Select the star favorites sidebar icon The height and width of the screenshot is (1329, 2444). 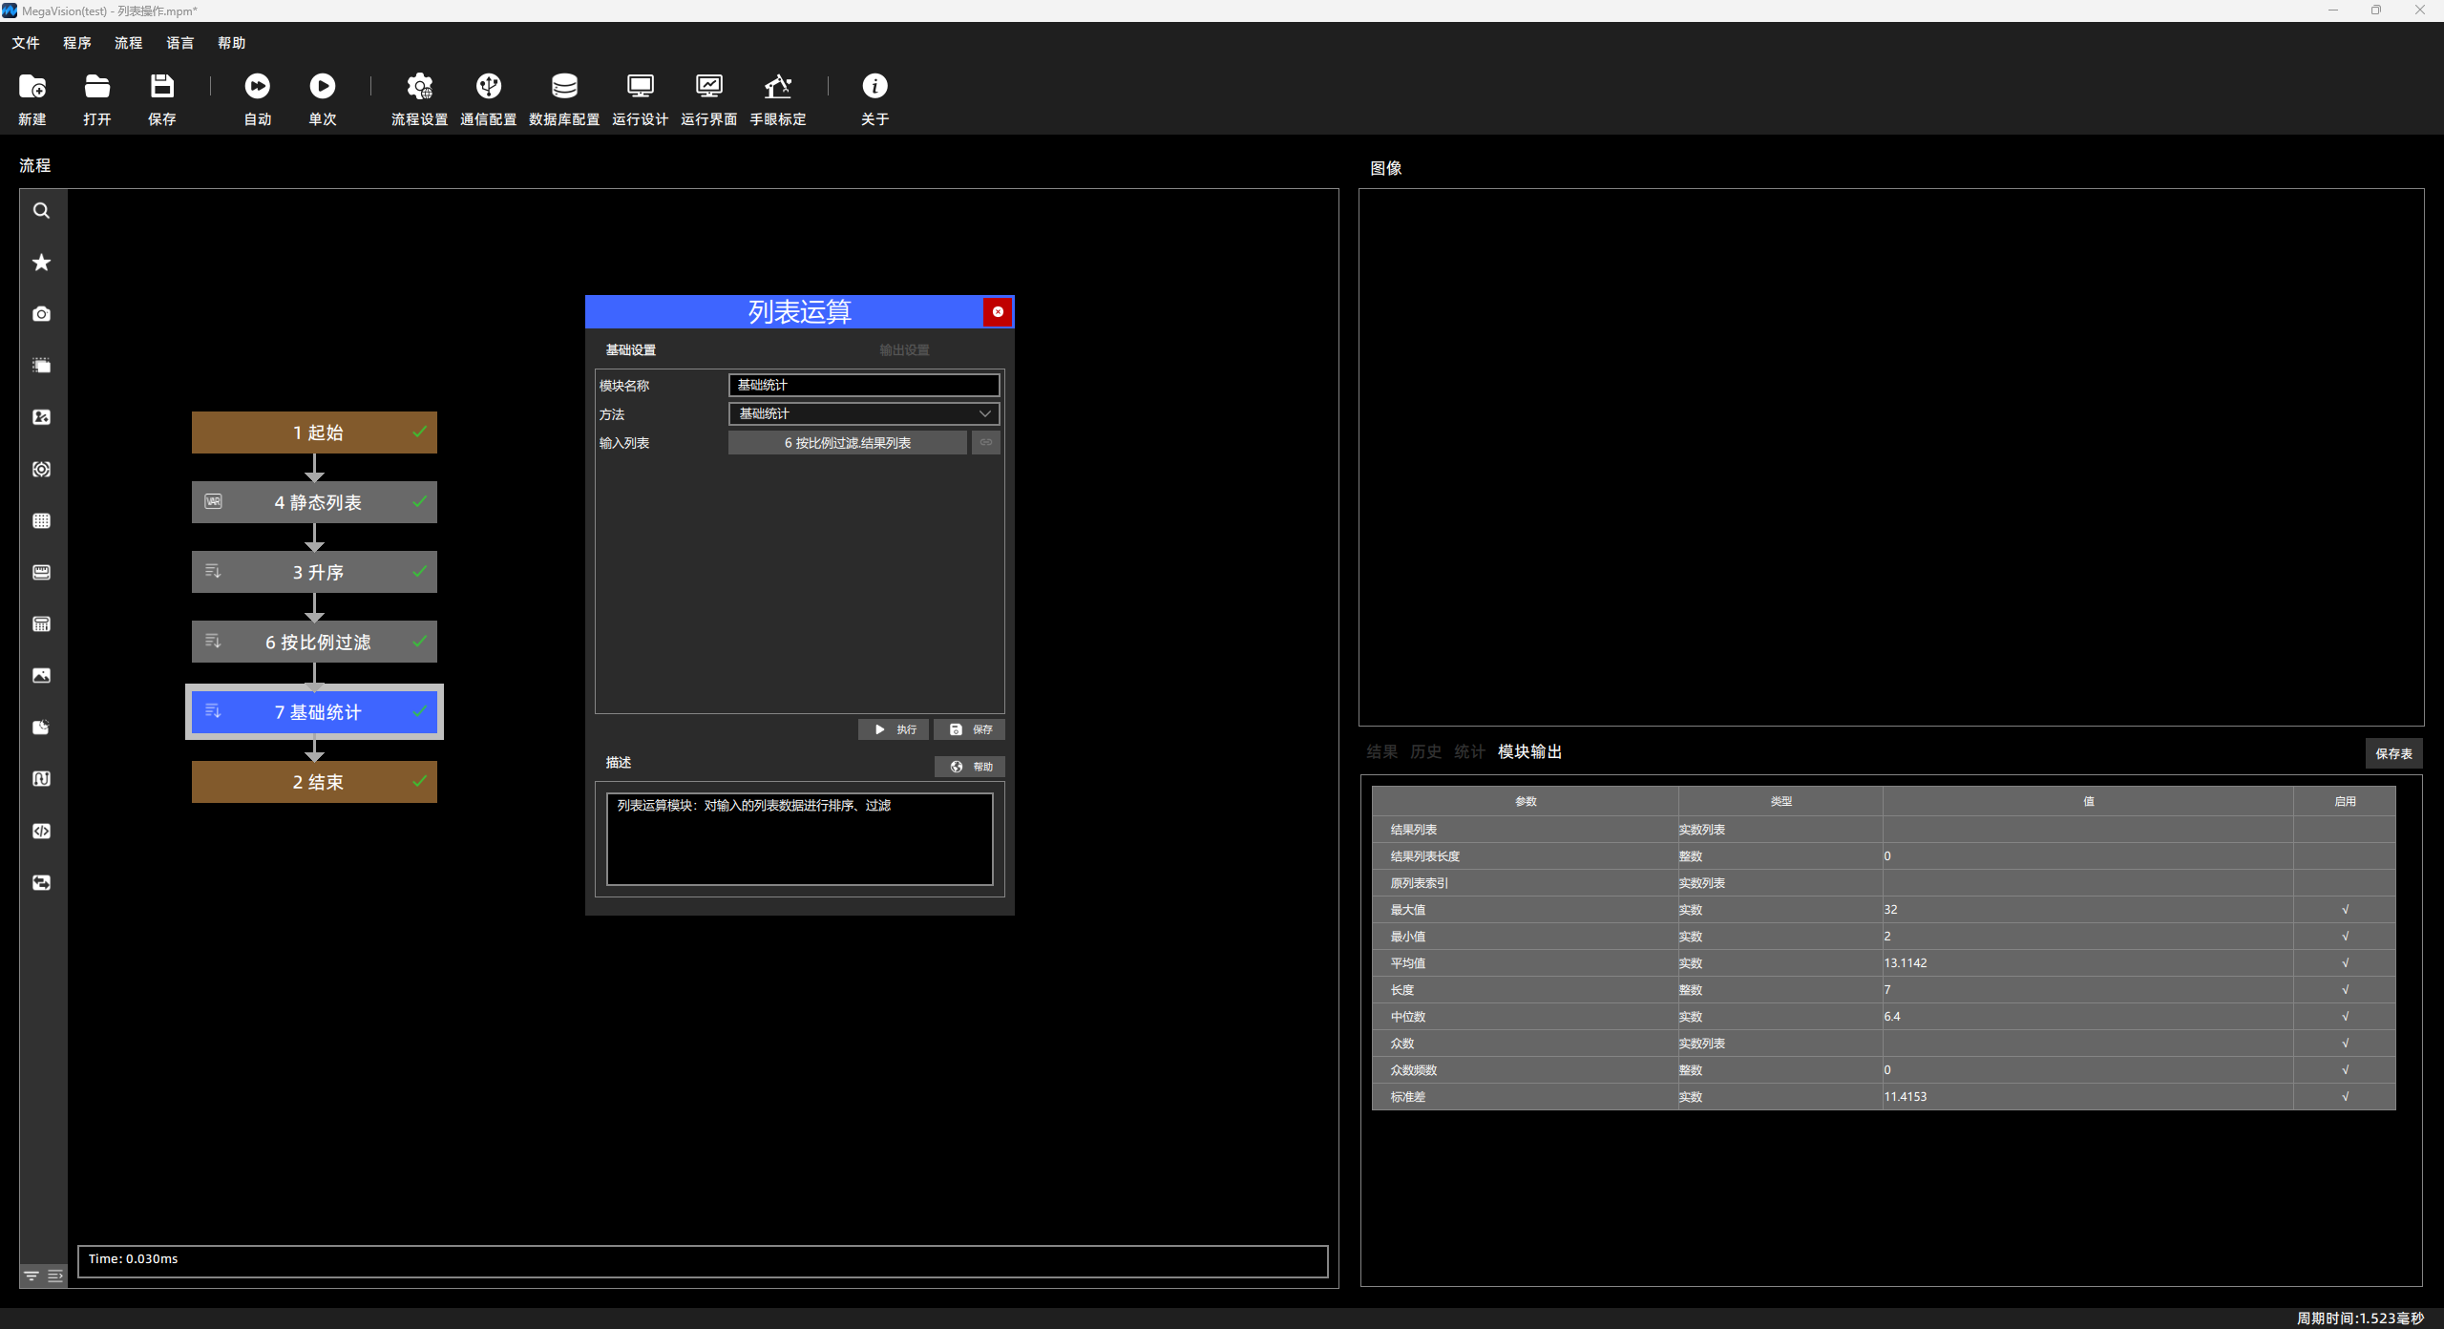click(x=42, y=263)
